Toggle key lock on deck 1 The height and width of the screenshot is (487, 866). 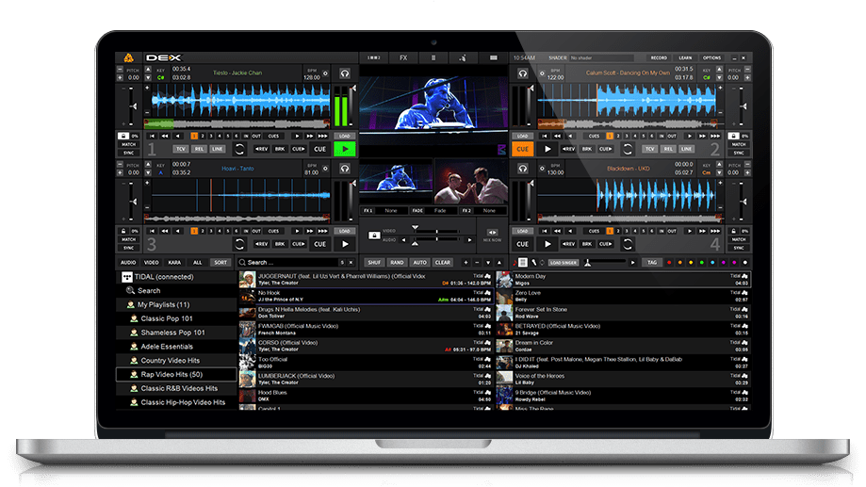[123, 136]
